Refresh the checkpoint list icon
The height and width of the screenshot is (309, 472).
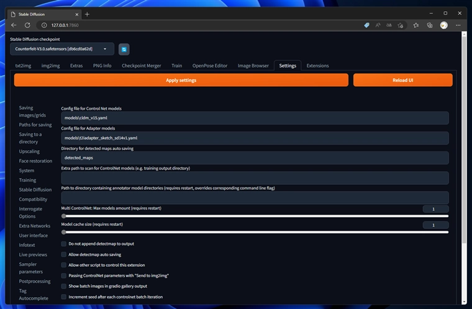(x=124, y=50)
